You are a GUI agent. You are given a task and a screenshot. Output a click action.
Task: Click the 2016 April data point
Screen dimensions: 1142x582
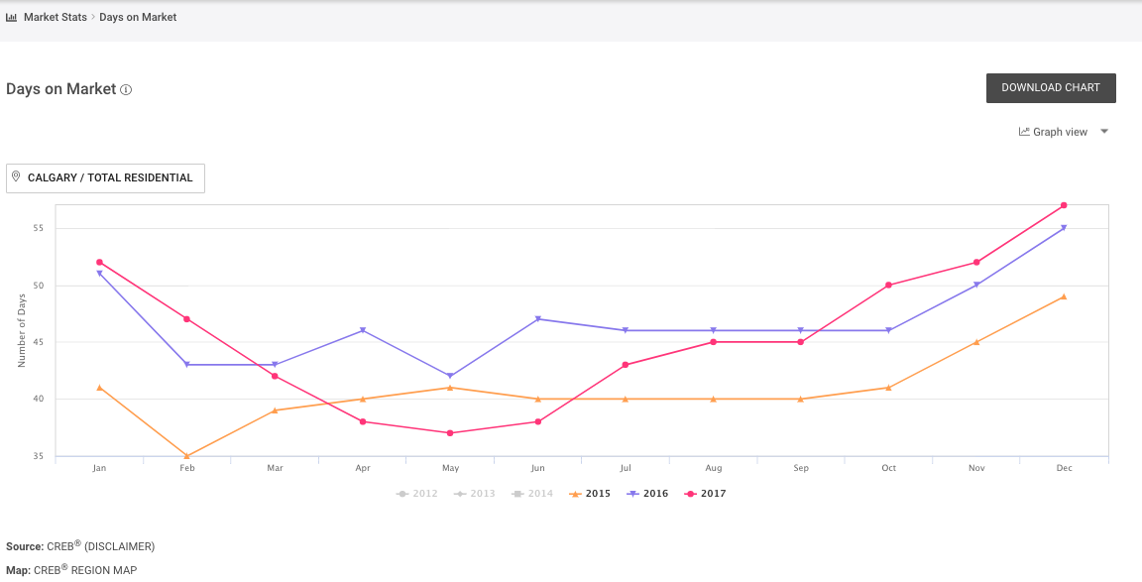(x=363, y=331)
